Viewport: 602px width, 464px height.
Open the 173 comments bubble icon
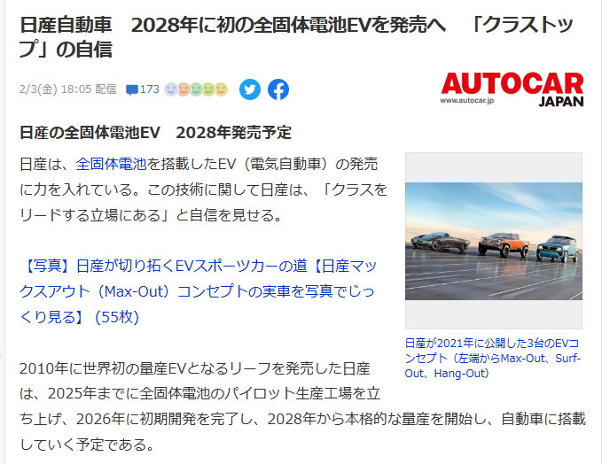(132, 90)
